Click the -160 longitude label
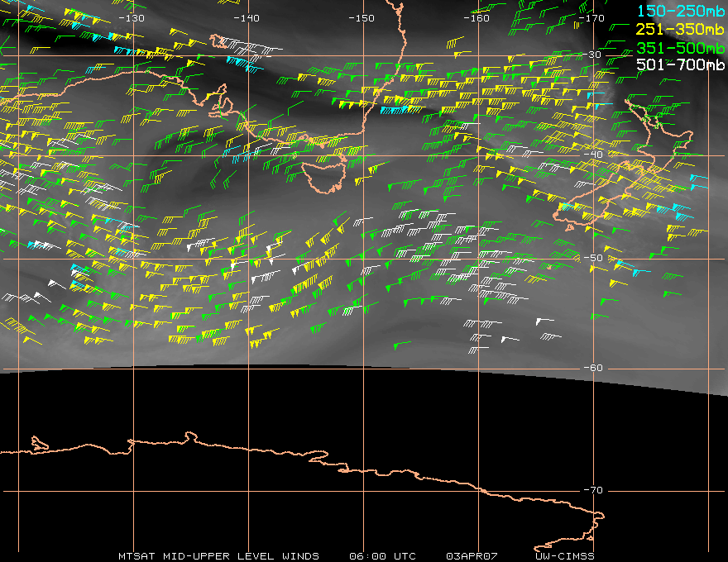Viewport: 728px width, 562px height. pyautogui.click(x=477, y=17)
